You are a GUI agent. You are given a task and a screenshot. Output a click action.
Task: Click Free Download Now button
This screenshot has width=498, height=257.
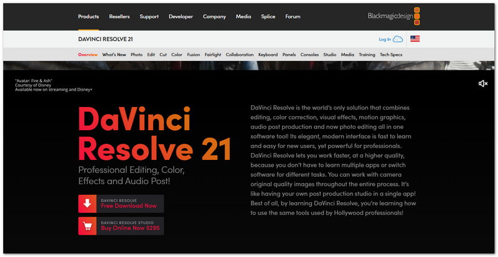(121, 203)
